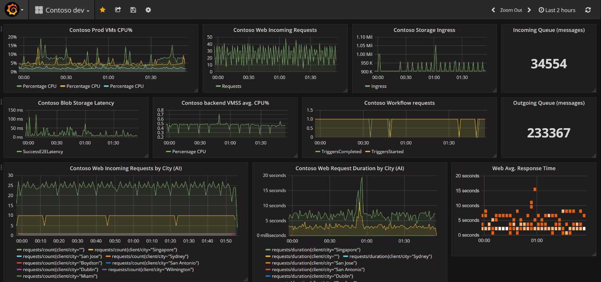Image resolution: width=601 pixels, height=282 pixels.
Task: Click the share dashboard icon
Action: pyautogui.click(x=118, y=10)
